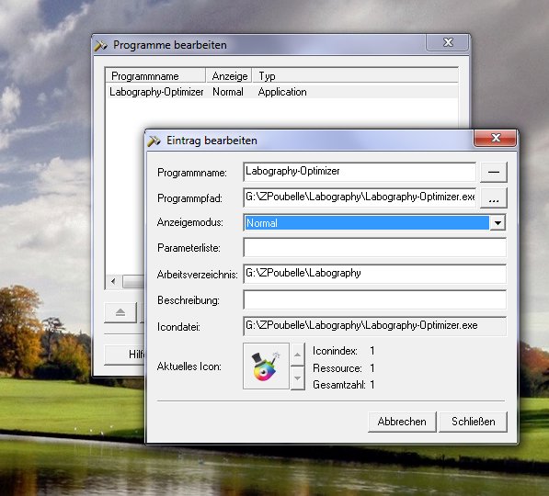
Task: Sort by the Anzeige column header
Action: (229, 76)
